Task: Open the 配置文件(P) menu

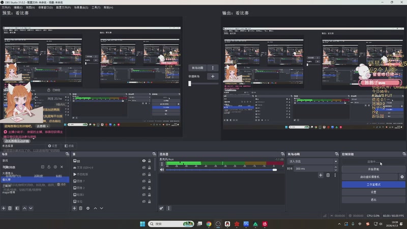Action: click(x=63, y=8)
